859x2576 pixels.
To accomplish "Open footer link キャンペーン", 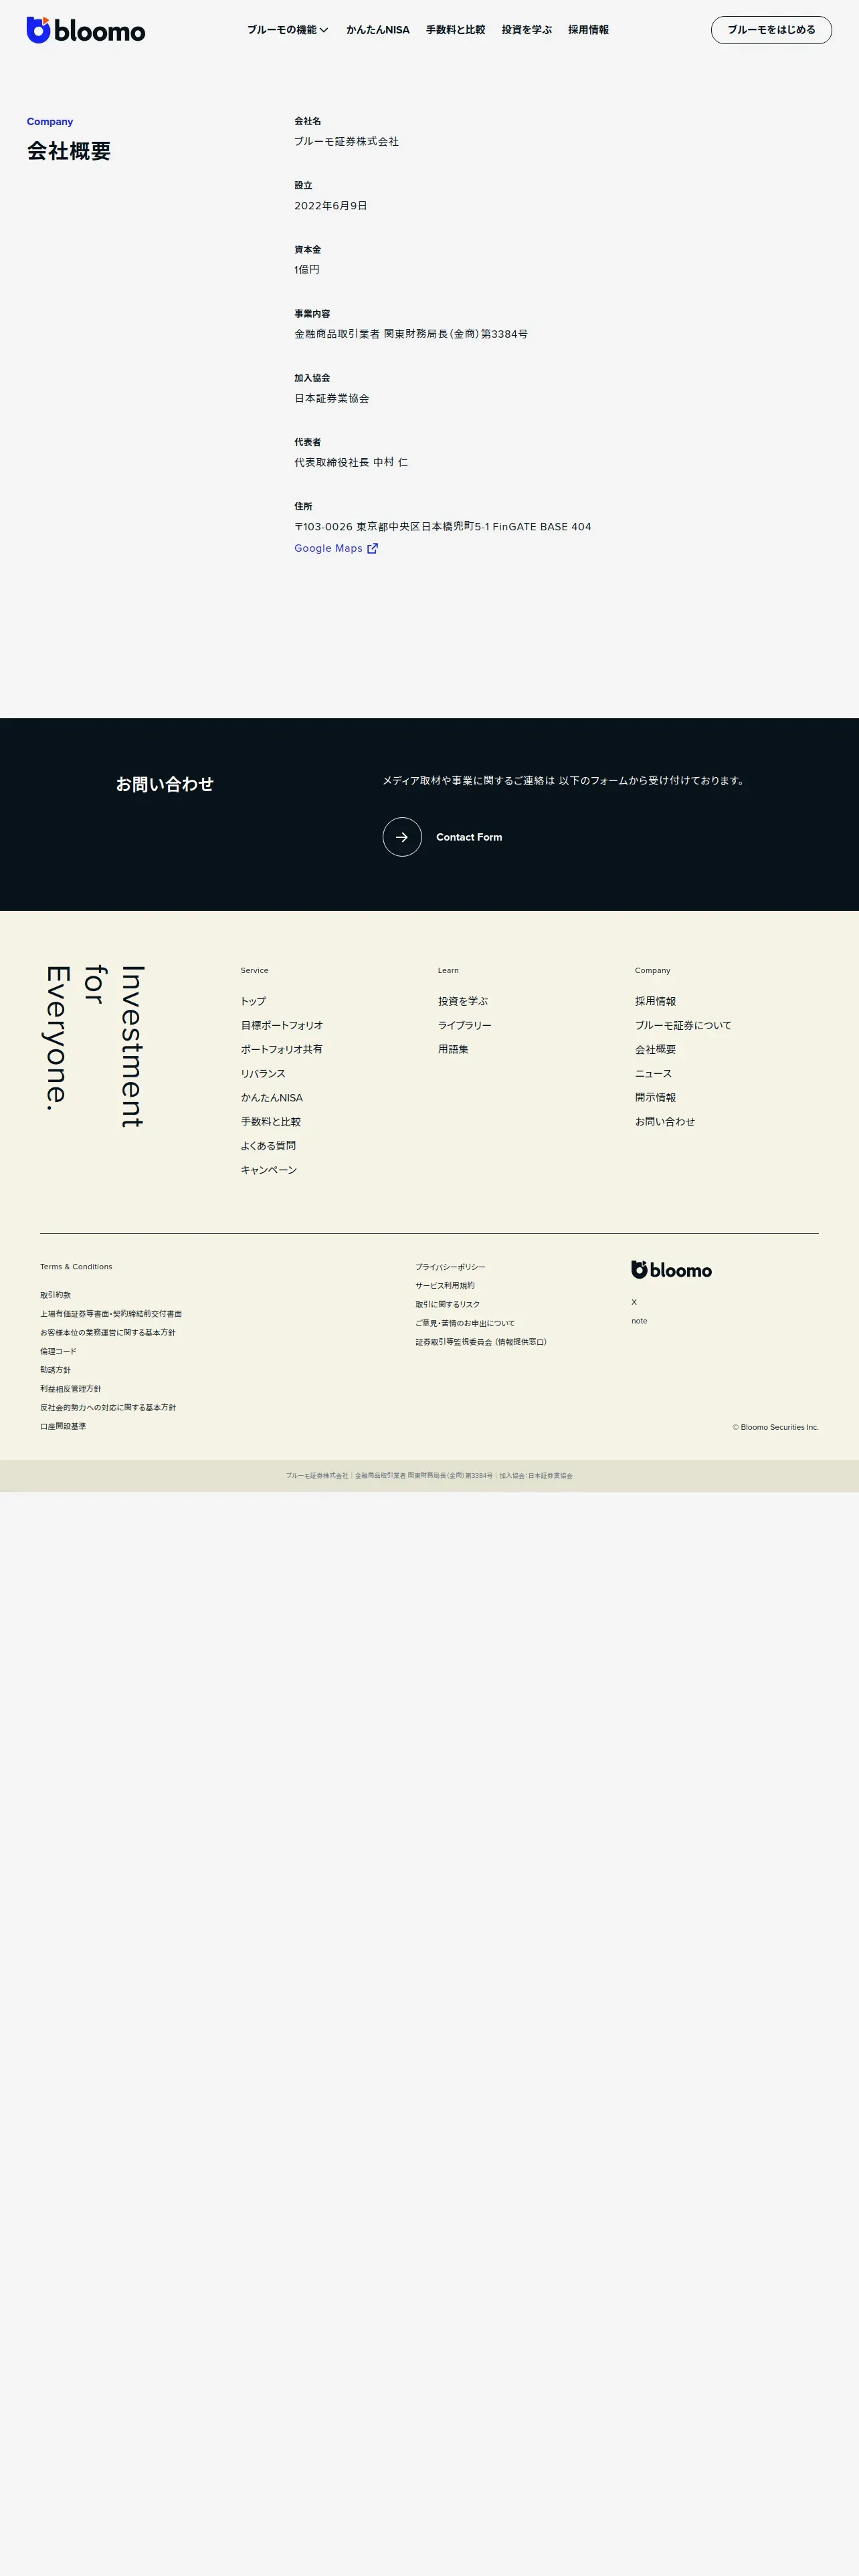I will tap(269, 1169).
